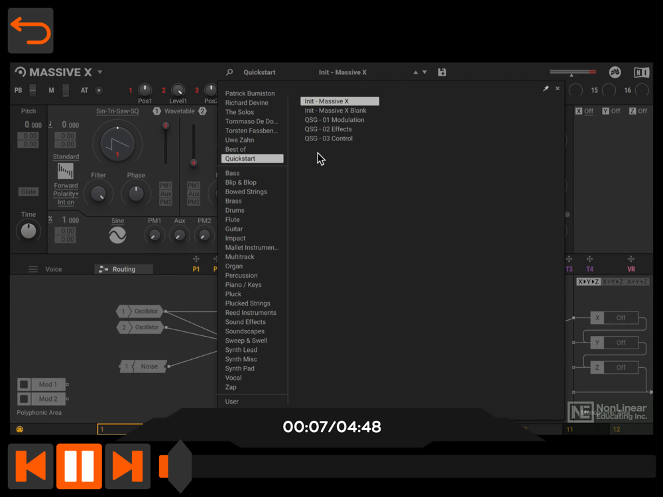This screenshot has height=497, width=663.
Task: Open the Forward playback mode menu
Action: 66,186
